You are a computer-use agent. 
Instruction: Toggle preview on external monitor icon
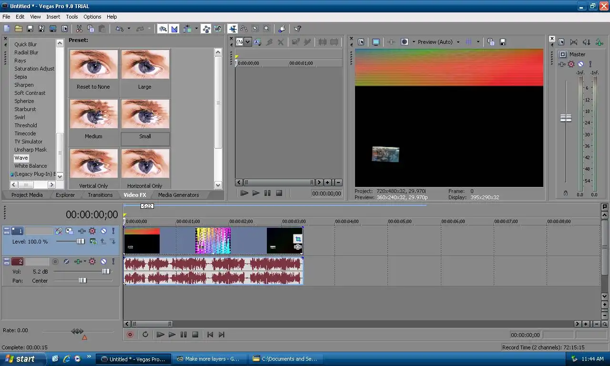coord(376,42)
